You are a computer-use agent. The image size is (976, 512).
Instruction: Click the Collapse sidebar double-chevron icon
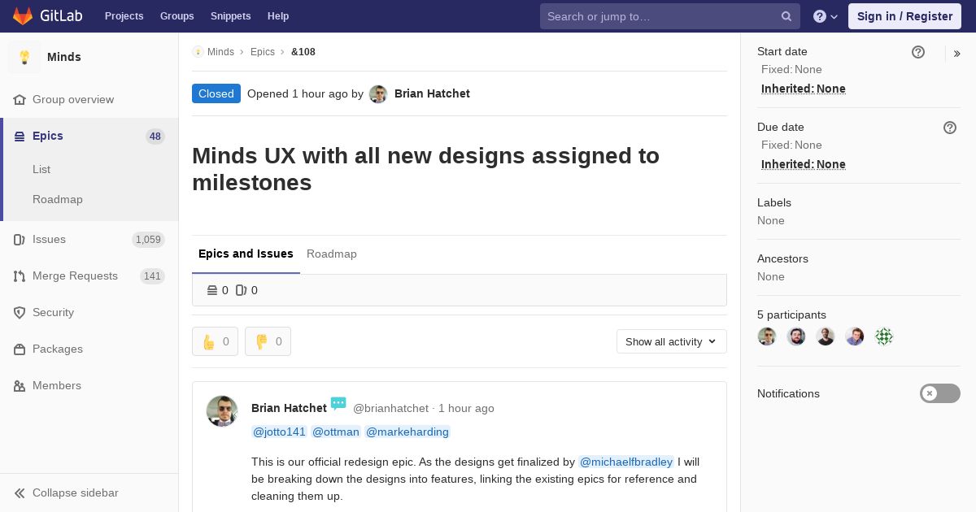point(20,493)
